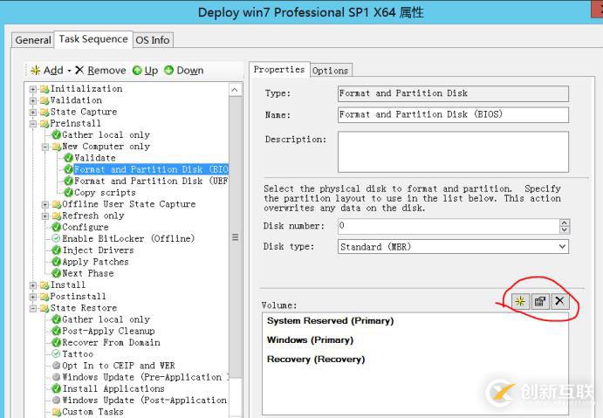Select the Custom Tasks group

coord(93,412)
